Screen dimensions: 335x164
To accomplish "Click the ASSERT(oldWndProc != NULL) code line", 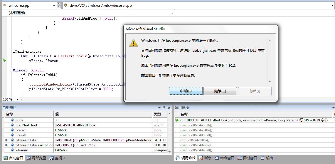I will [x=90, y=19].
